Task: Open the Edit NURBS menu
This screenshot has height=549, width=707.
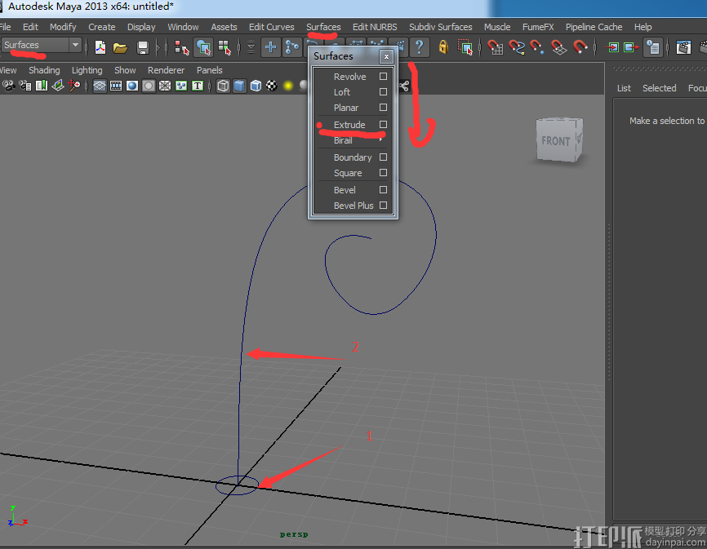Action: tap(375, 27)
